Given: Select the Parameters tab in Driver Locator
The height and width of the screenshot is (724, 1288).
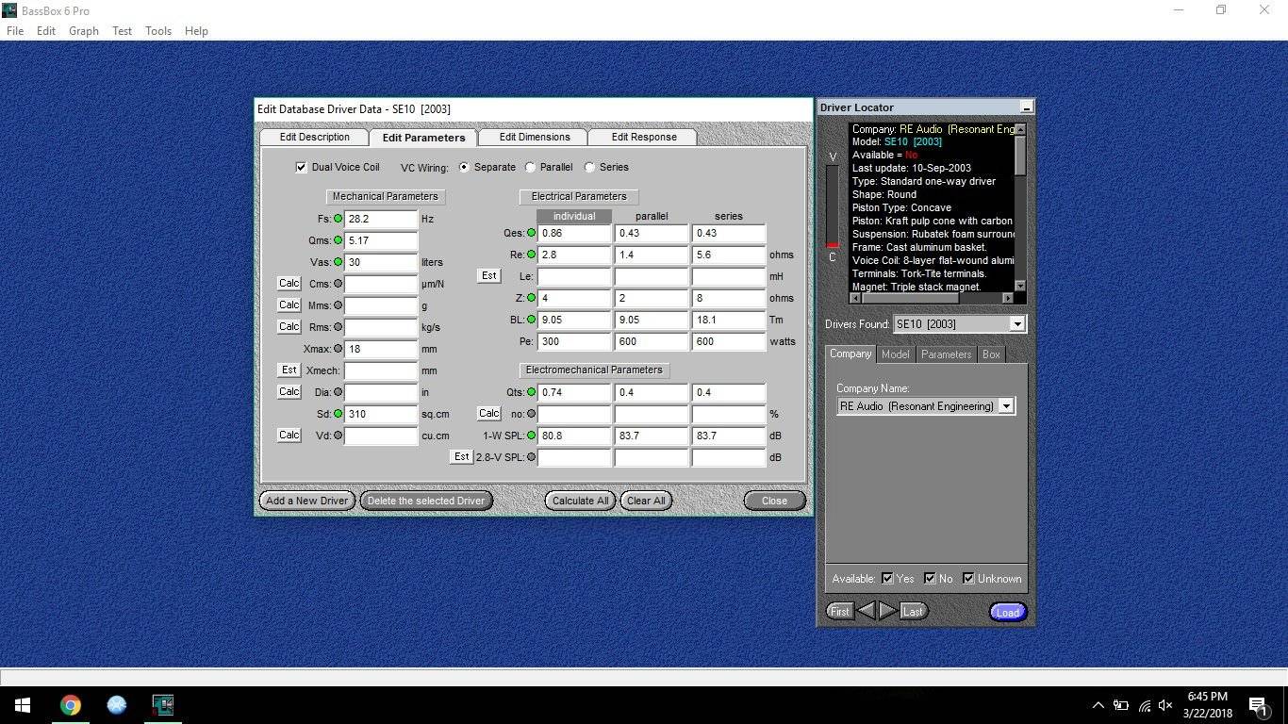Looking at the screenshot, I should click(x=947, y=354).
